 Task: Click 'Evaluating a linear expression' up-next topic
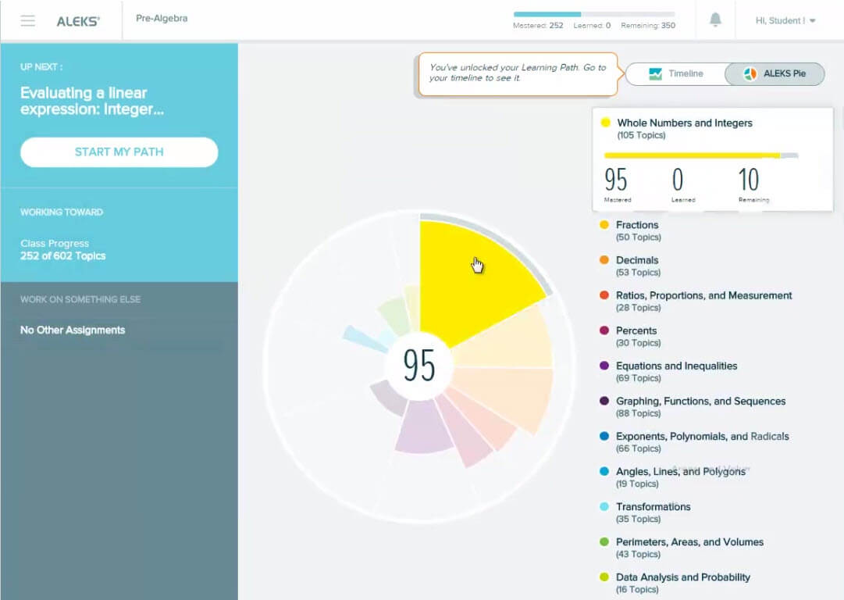[92, 101]
